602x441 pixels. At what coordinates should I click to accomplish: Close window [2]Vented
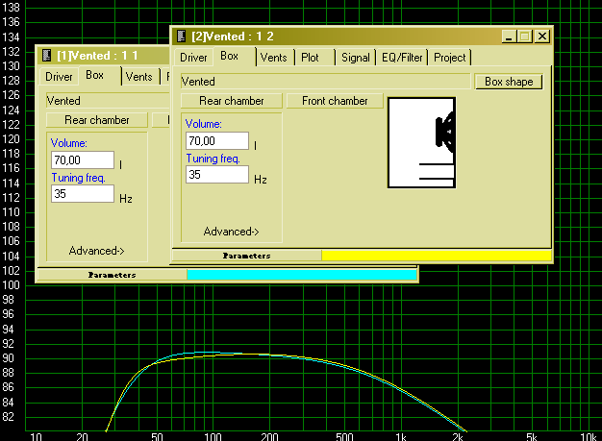pyautogui.click(x=542, y=37)
